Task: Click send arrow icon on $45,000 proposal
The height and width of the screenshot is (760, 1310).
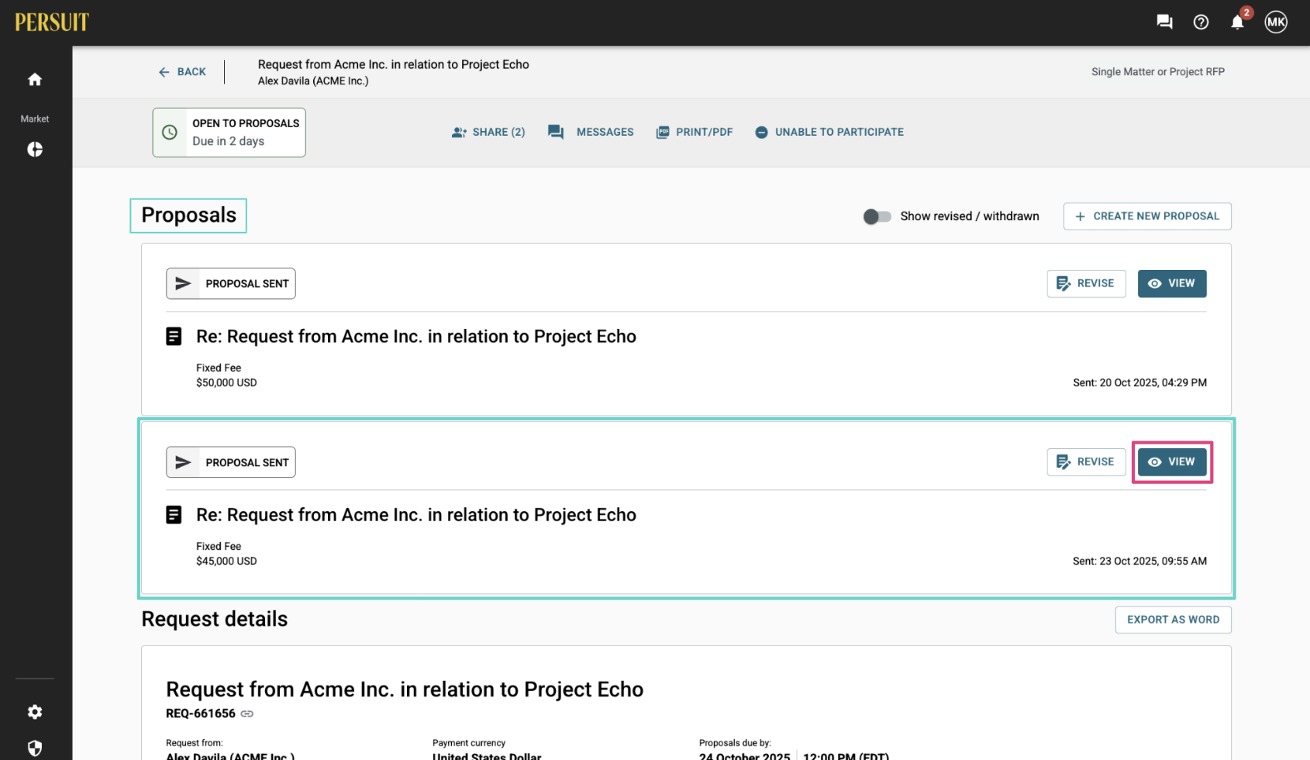Action: [183, 462]
